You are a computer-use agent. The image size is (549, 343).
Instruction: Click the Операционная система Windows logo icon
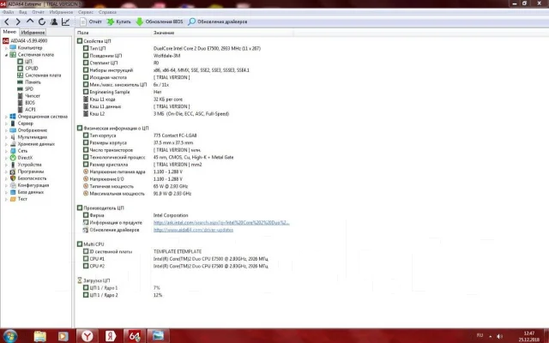click(13, 117)
